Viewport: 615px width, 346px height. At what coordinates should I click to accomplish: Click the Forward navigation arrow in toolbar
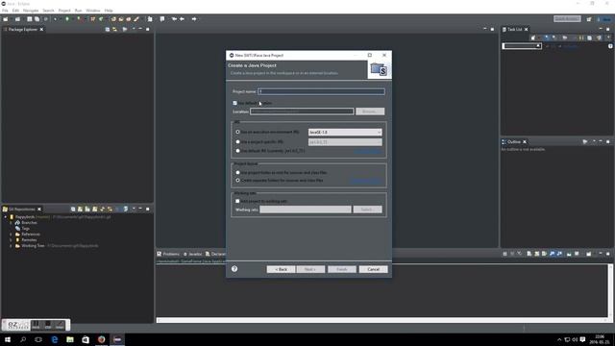194,19
